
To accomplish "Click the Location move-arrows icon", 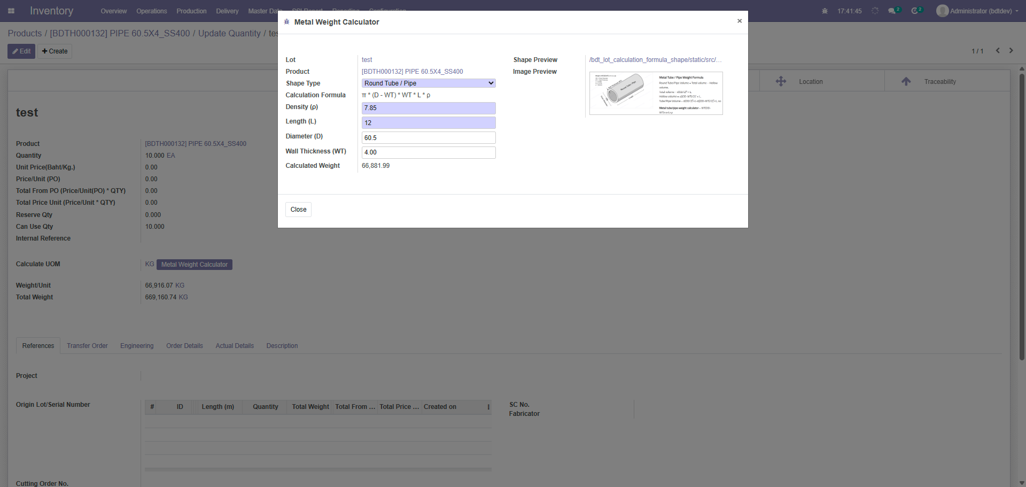I will click(781, 81).
